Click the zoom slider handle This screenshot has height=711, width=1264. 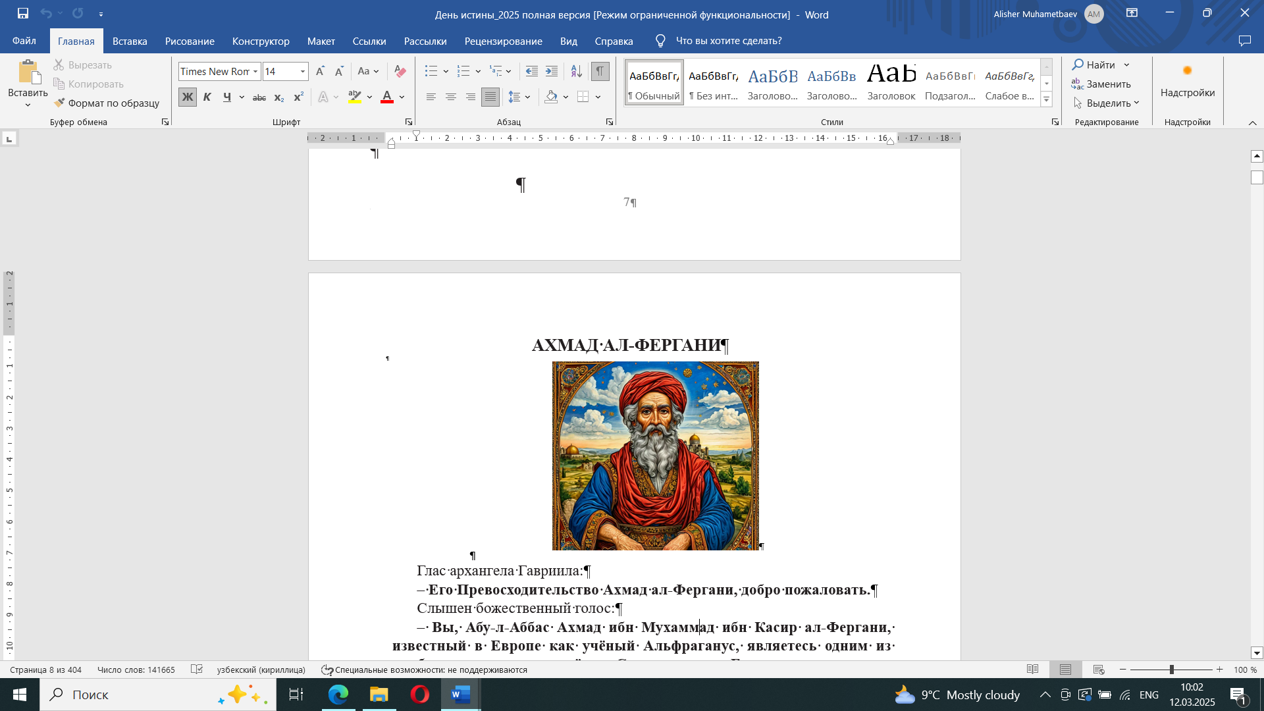tap(1171, 670)
